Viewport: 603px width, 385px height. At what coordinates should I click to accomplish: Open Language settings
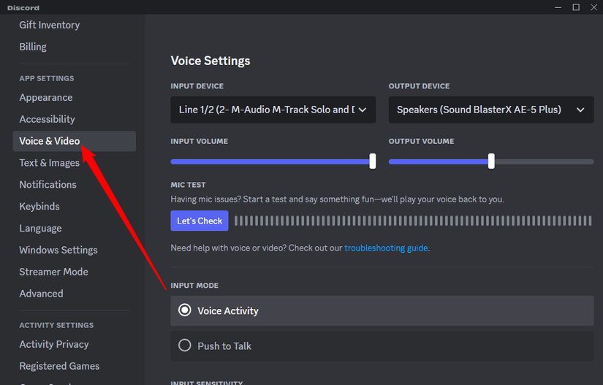(x=40, y=228)
